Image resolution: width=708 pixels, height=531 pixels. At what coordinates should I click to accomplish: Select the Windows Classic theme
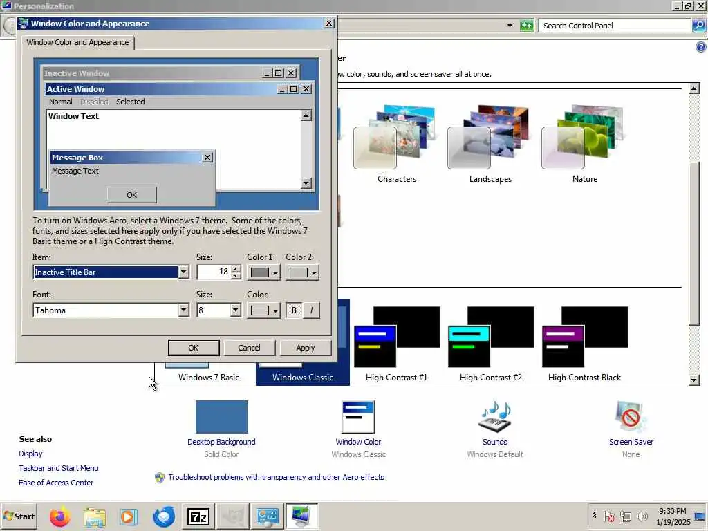point(303,377)
